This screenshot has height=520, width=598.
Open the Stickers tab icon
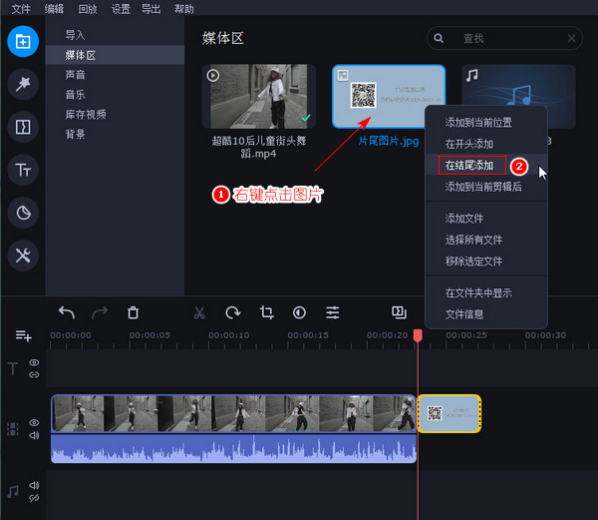coord(23,213)
